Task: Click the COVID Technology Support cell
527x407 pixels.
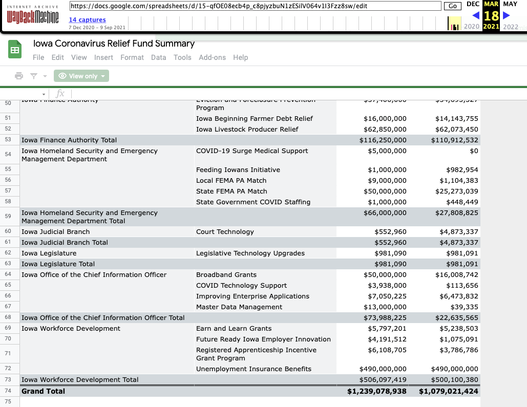Action: (x=265, y=285)
